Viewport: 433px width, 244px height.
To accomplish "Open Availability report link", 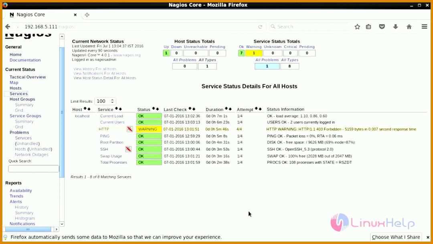I will (21, 191).
